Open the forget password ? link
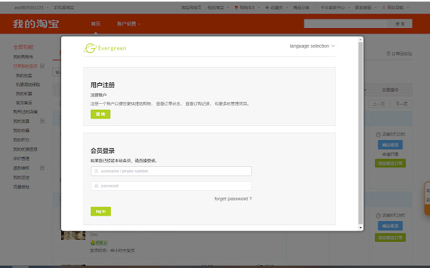This screenshot has width=430, height=268. (x=233, y=199)
